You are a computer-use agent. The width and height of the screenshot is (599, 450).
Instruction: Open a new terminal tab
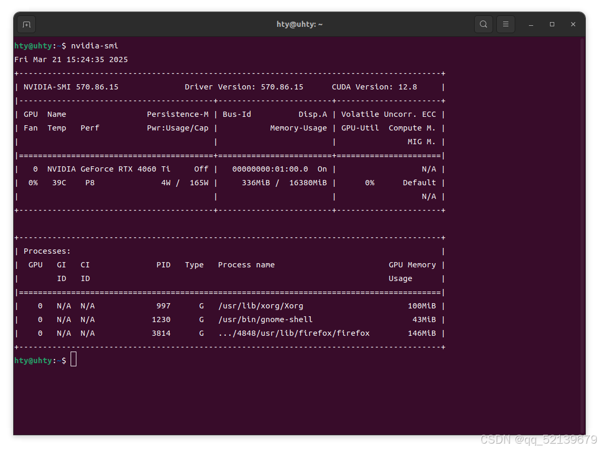pos(26,24)
